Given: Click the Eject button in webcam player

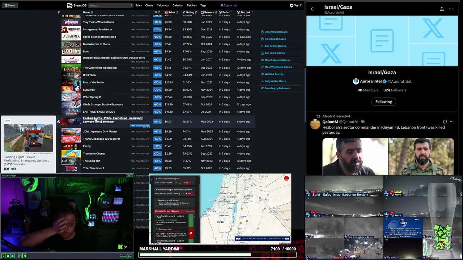Looking at the screenshot, I should 12,256.
